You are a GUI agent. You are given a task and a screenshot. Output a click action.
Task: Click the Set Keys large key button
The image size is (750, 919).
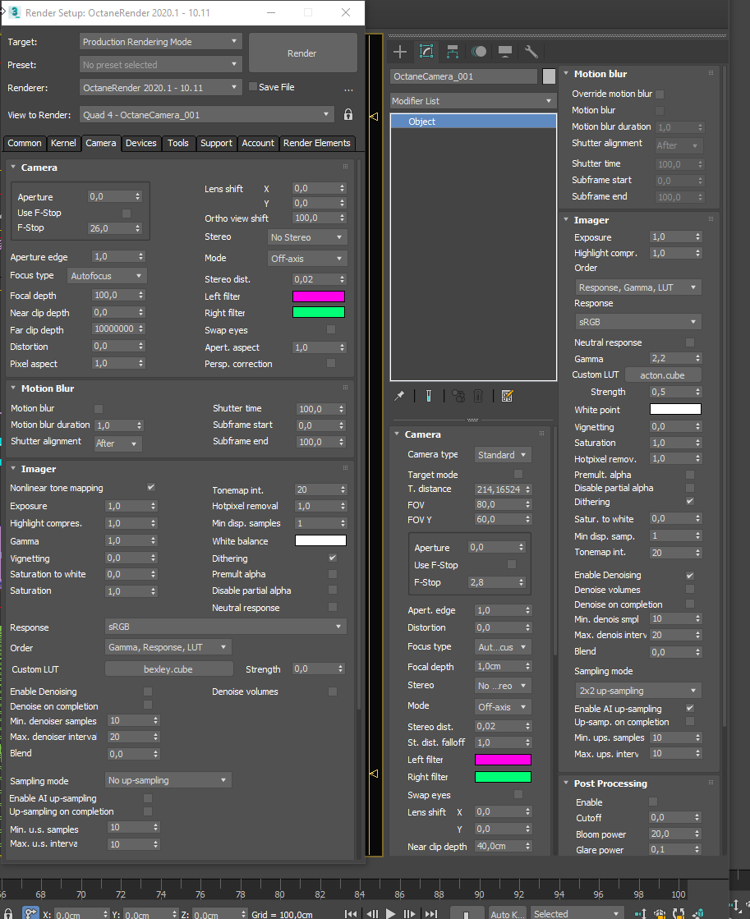click(466, 913)
